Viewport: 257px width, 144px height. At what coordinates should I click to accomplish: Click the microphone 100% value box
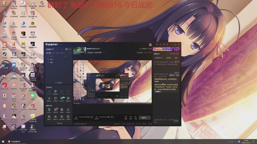click(x=91, y=117)
